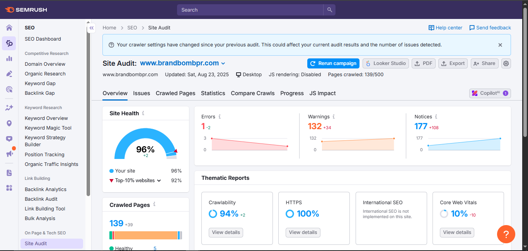The height and width of the screenshot is (251, 528).
Task: Open the Copilot AI button
Action: 490,93
